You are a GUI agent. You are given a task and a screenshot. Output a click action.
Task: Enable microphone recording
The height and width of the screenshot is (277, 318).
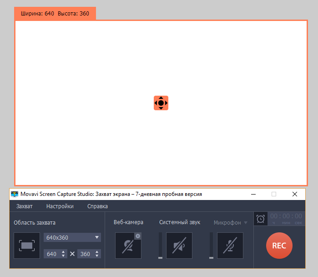click(230, 246)
